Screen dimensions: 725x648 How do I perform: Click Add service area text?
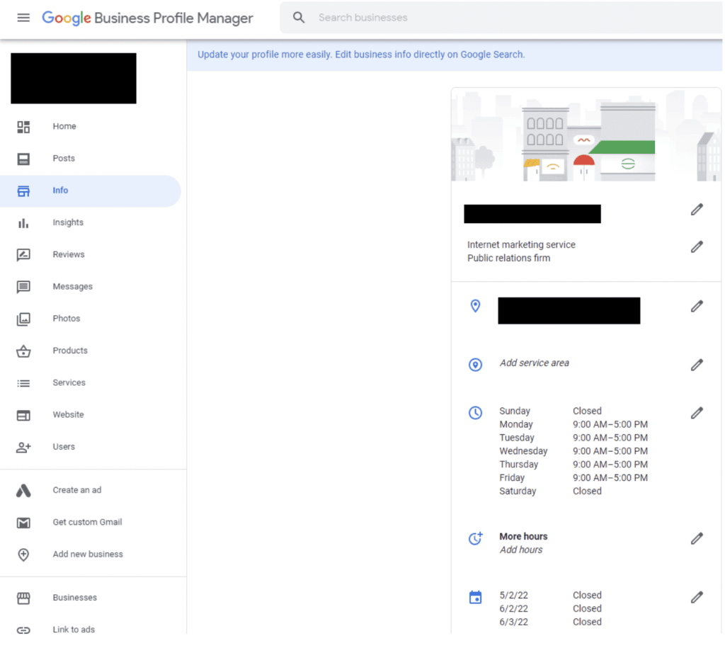click(534, 363)
